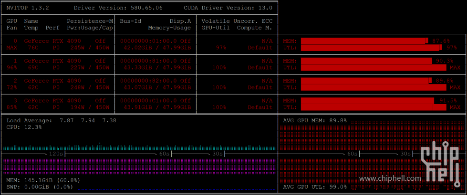Click the 43.91GiB / 47.99GiB memory value
Image resolution: width=467 pixels, height=195 pixels.
click(157, 107)
